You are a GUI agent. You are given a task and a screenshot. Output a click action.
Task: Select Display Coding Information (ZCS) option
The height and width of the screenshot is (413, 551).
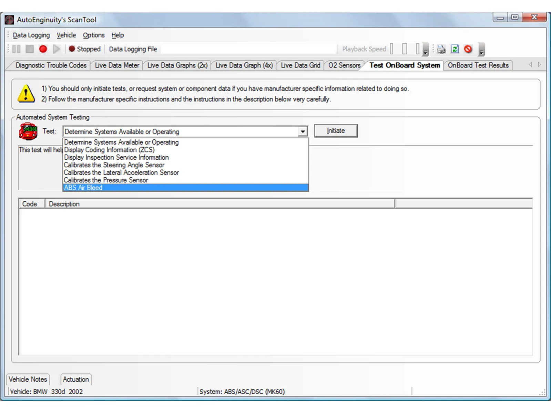tap(185, 150)
